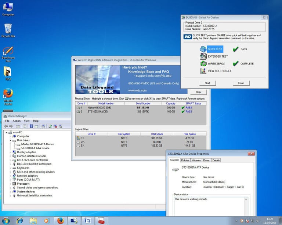This screenshot has width=282, height=225.
Task: Open BurnAware Free desktop shortcut
Action: [8, 54]
